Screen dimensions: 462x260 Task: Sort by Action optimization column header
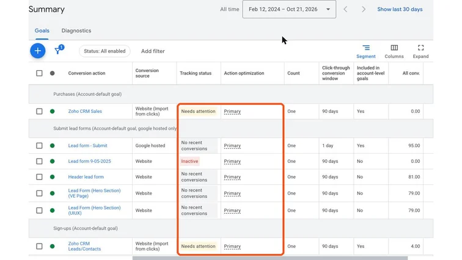click(244, 73)
